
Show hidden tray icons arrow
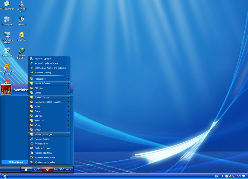click(222, 176)
